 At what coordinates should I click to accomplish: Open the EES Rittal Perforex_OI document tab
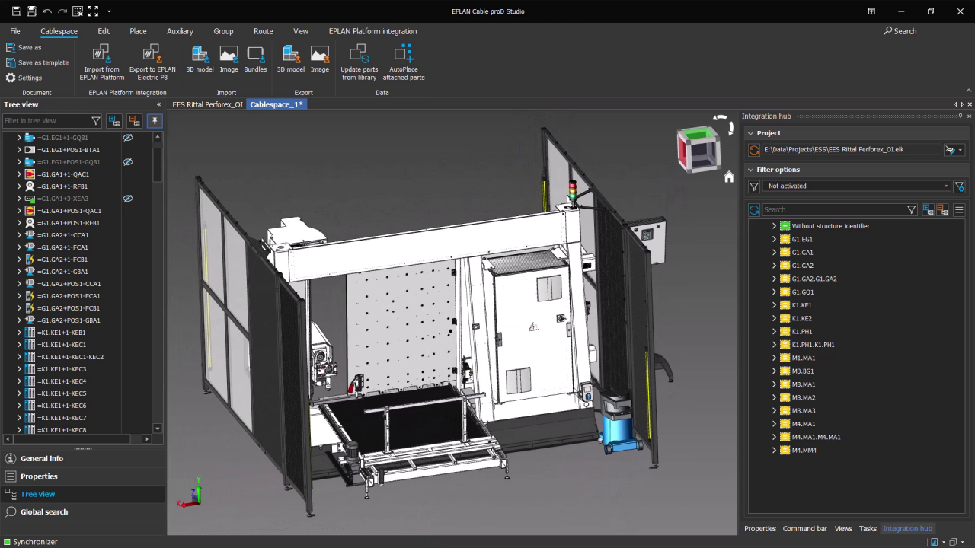pyautogui.click(x=207, y=104)
